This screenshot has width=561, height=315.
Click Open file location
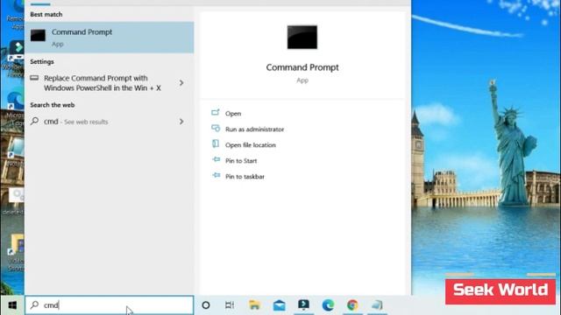[x=251, y=145]
